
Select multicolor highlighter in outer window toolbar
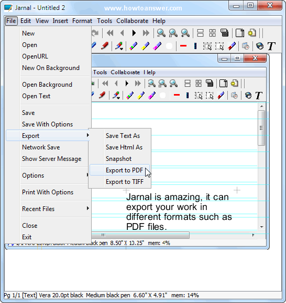click(134, 46)
